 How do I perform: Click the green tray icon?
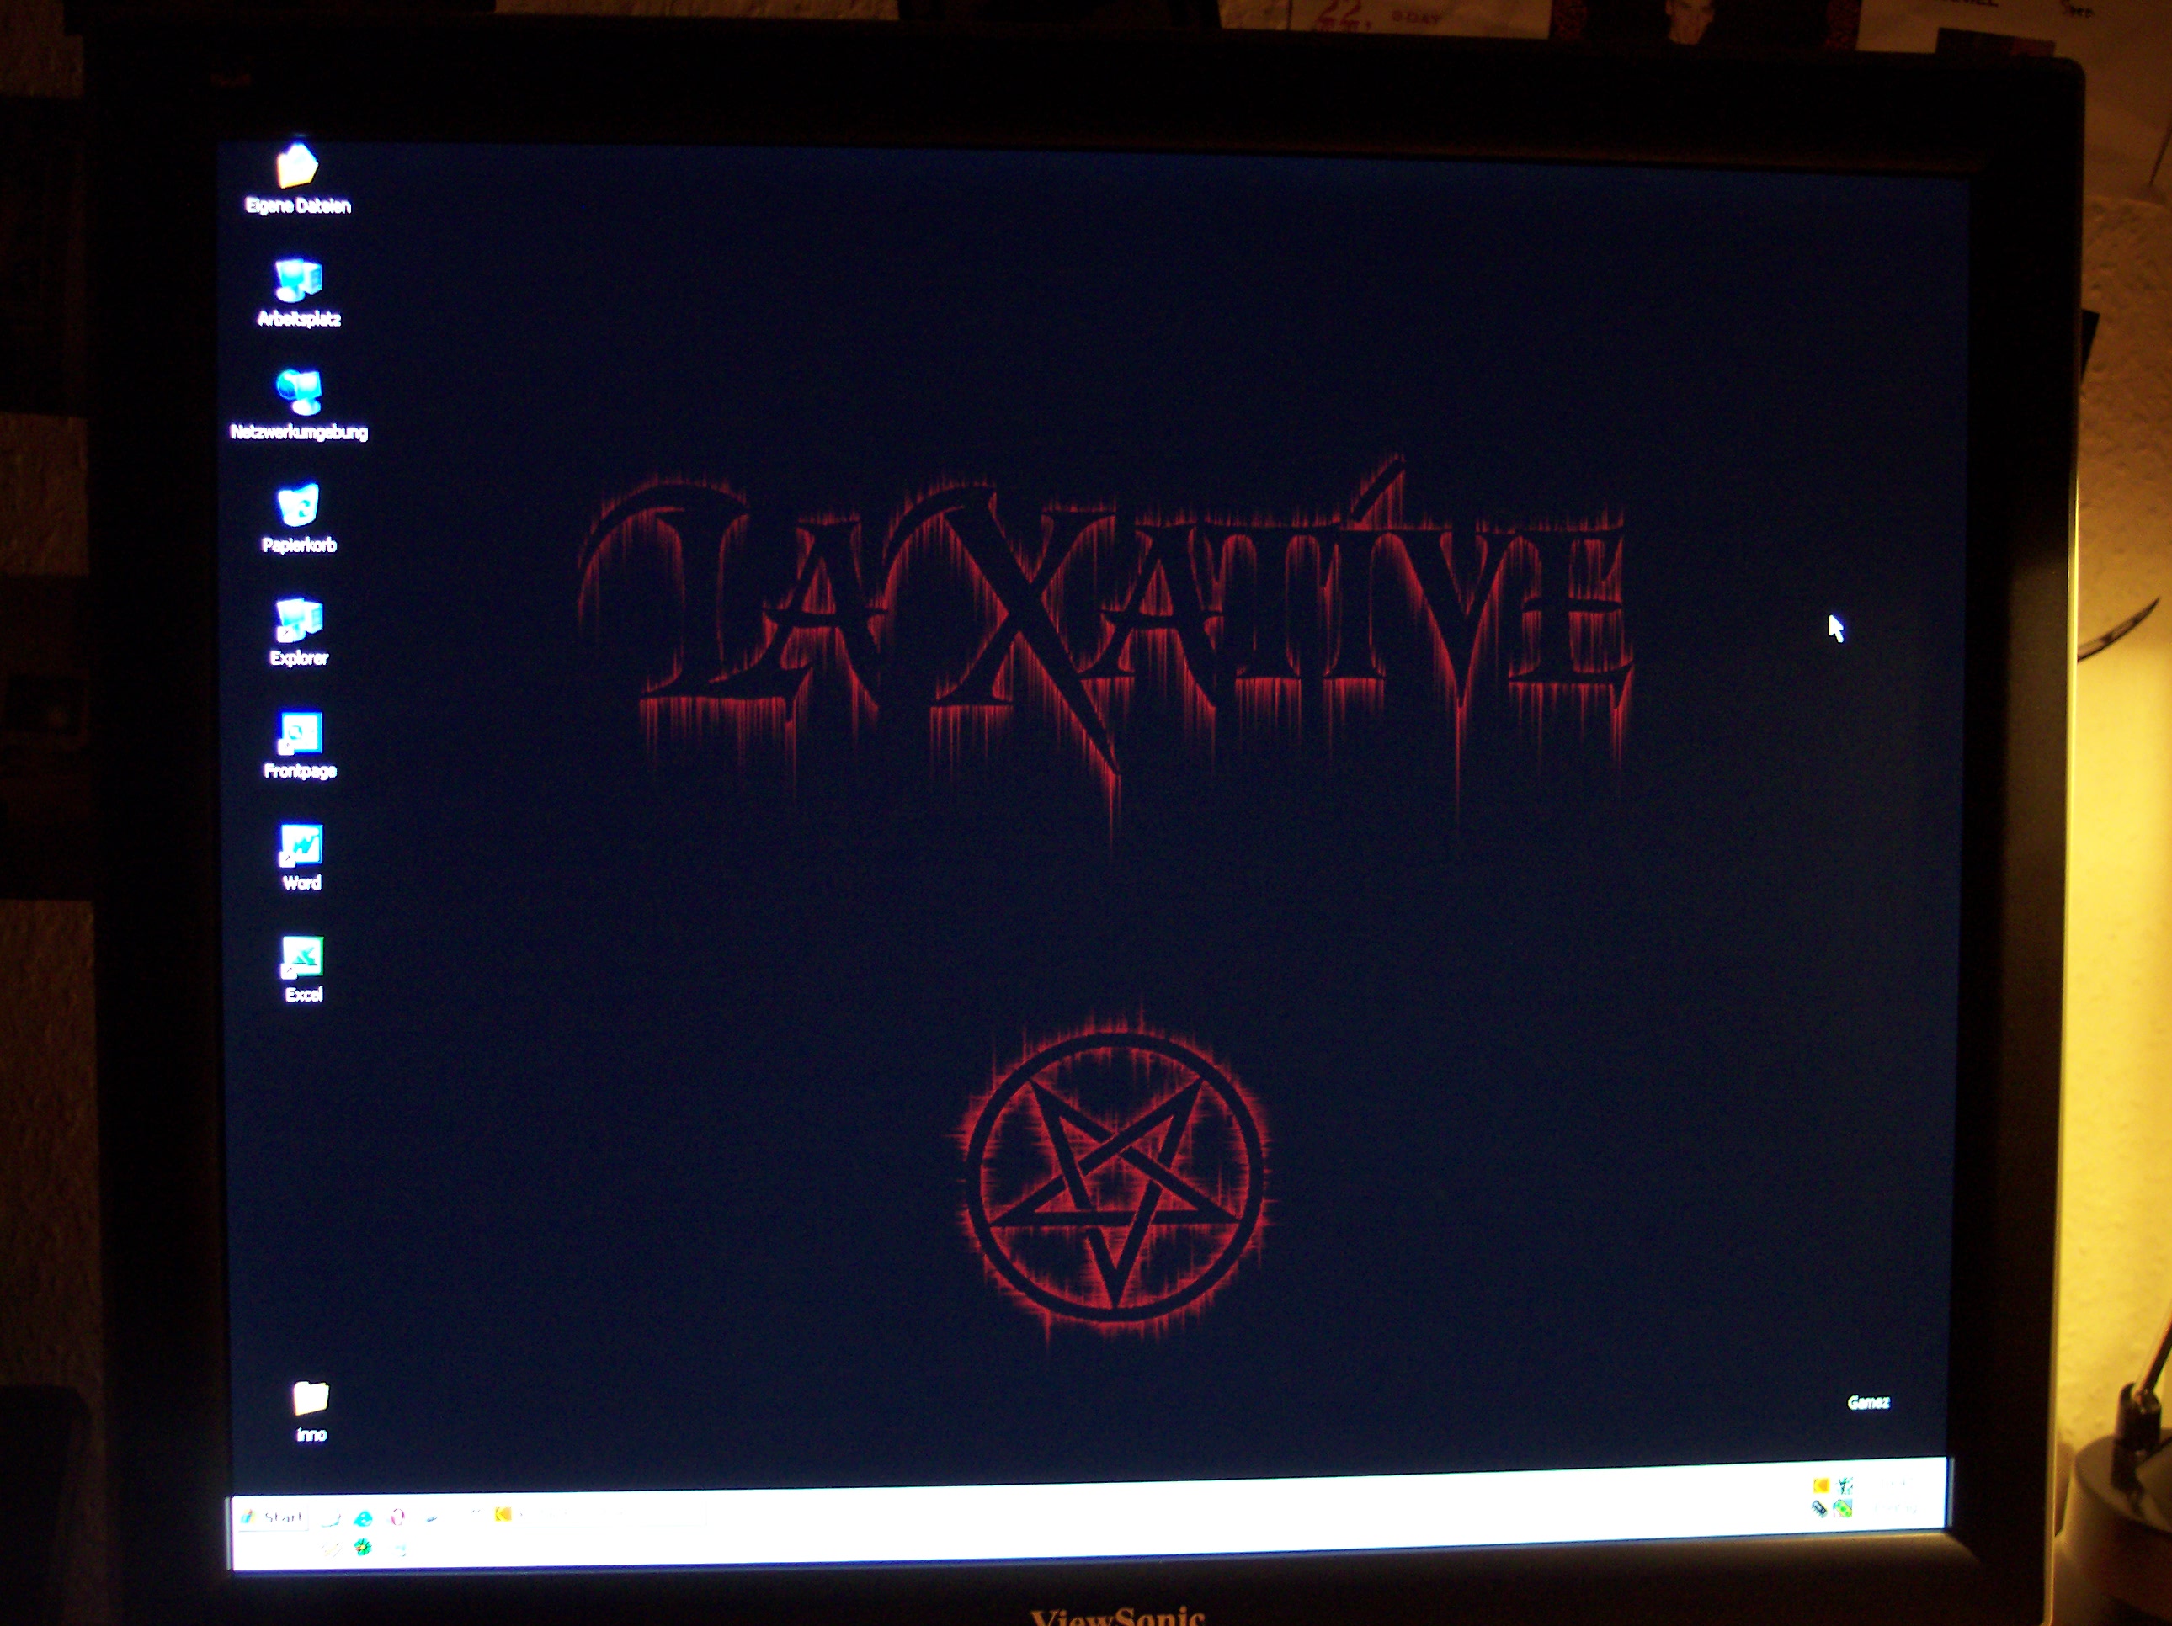click(x=1843, y=1509)
